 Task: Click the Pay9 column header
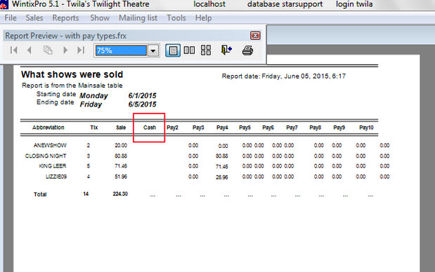click(339, 128)
